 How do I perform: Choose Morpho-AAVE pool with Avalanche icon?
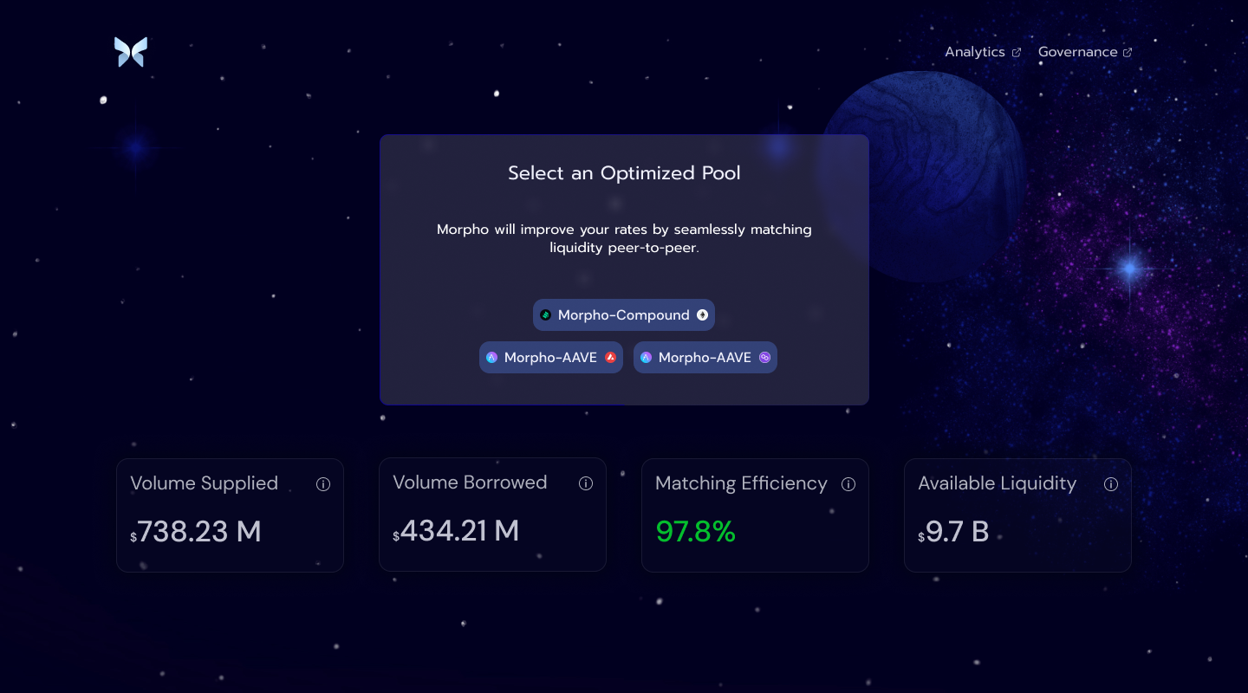pyautogui.click(x=550, y=358)
